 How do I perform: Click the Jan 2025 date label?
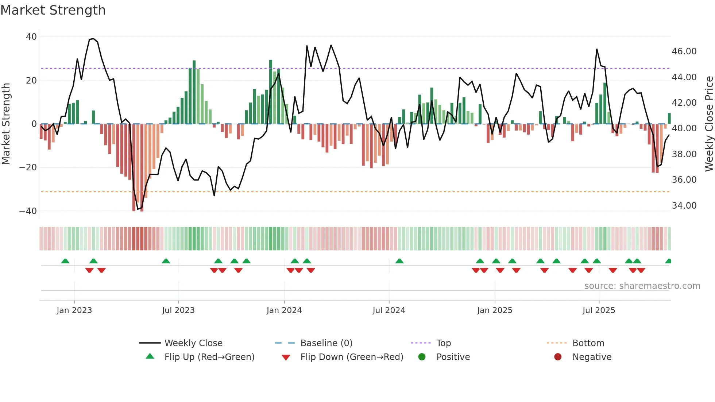point(495,310)
